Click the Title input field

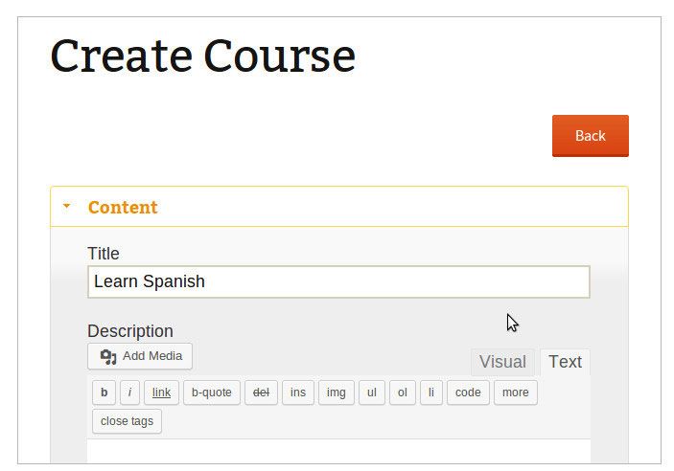click(x=338, y=282)
